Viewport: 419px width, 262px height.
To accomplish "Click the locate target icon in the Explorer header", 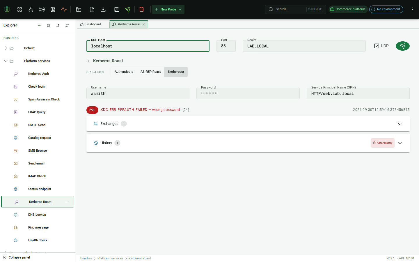I will (x=48, y=25).
